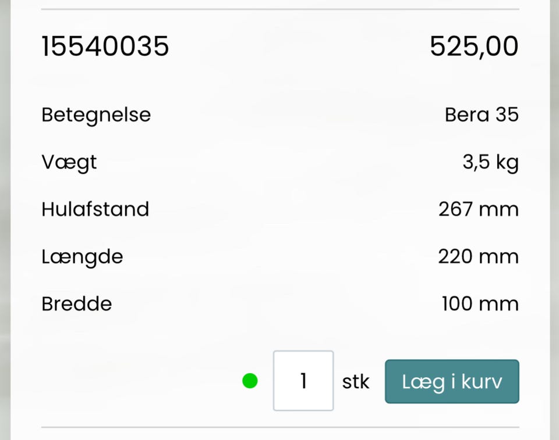
Task: Click the "Vægt" label
Action: coord(69,162)
